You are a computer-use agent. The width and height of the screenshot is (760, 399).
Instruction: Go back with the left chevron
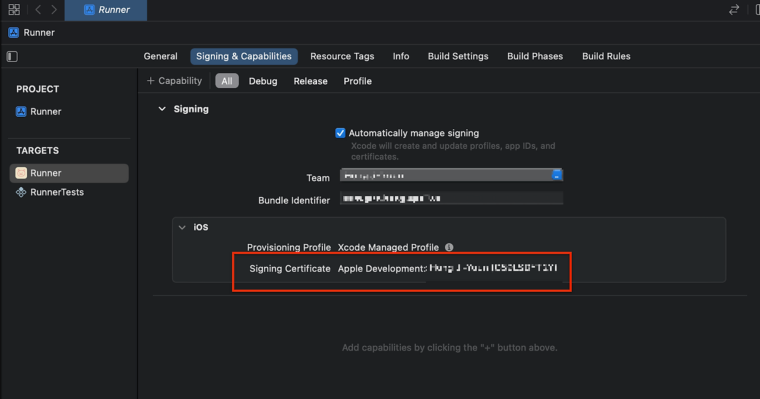[x=38, y=9]
